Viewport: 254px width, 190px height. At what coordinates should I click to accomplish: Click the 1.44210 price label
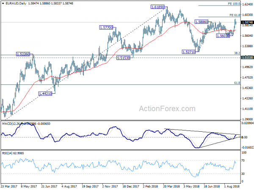point(45,94)
